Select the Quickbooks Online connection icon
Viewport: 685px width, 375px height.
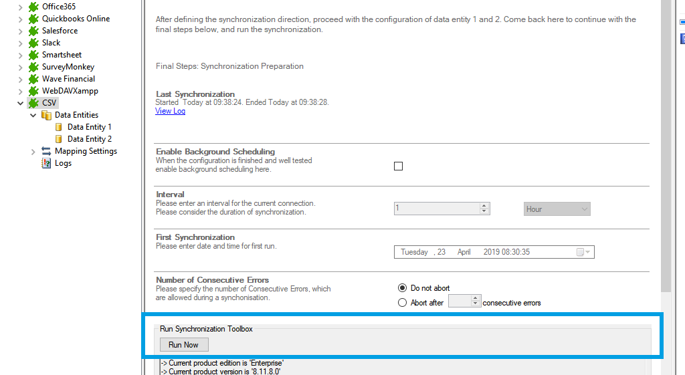pos(33,19)
